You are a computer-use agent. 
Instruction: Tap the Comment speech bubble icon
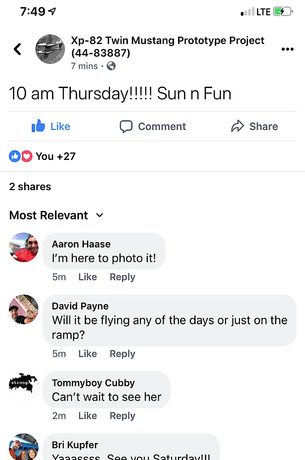click(126, 127)
